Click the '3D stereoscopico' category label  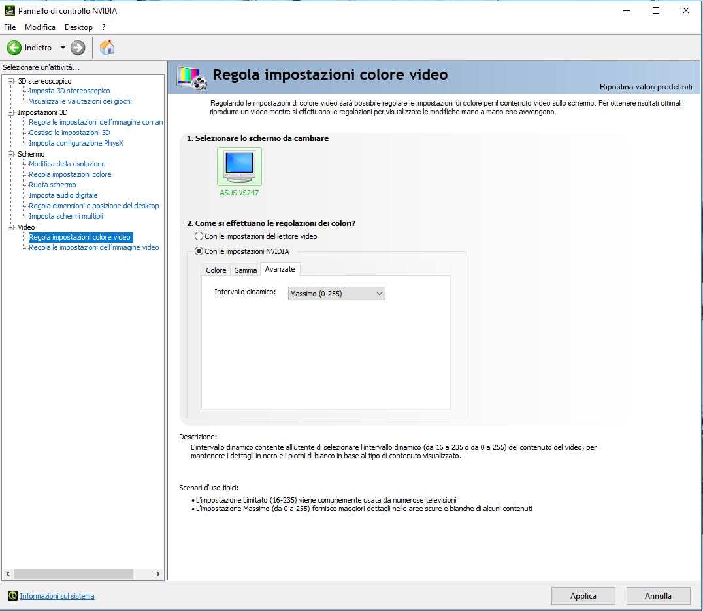44,81
